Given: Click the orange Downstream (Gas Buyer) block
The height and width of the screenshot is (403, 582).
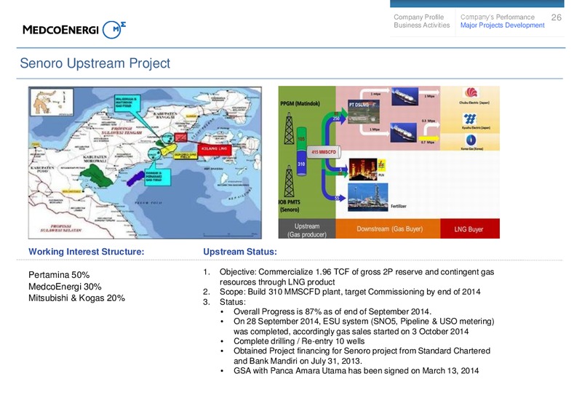Looking at the screenshot, I should 388,228.
